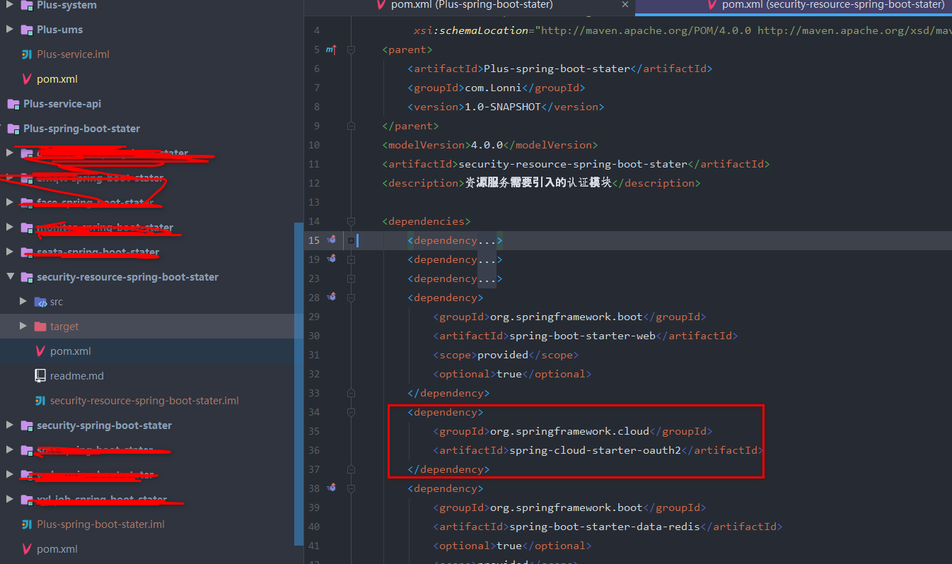Click the Maven icon of the bottom pom.xml
The image size is (952, 564).
tap(27, 549)
